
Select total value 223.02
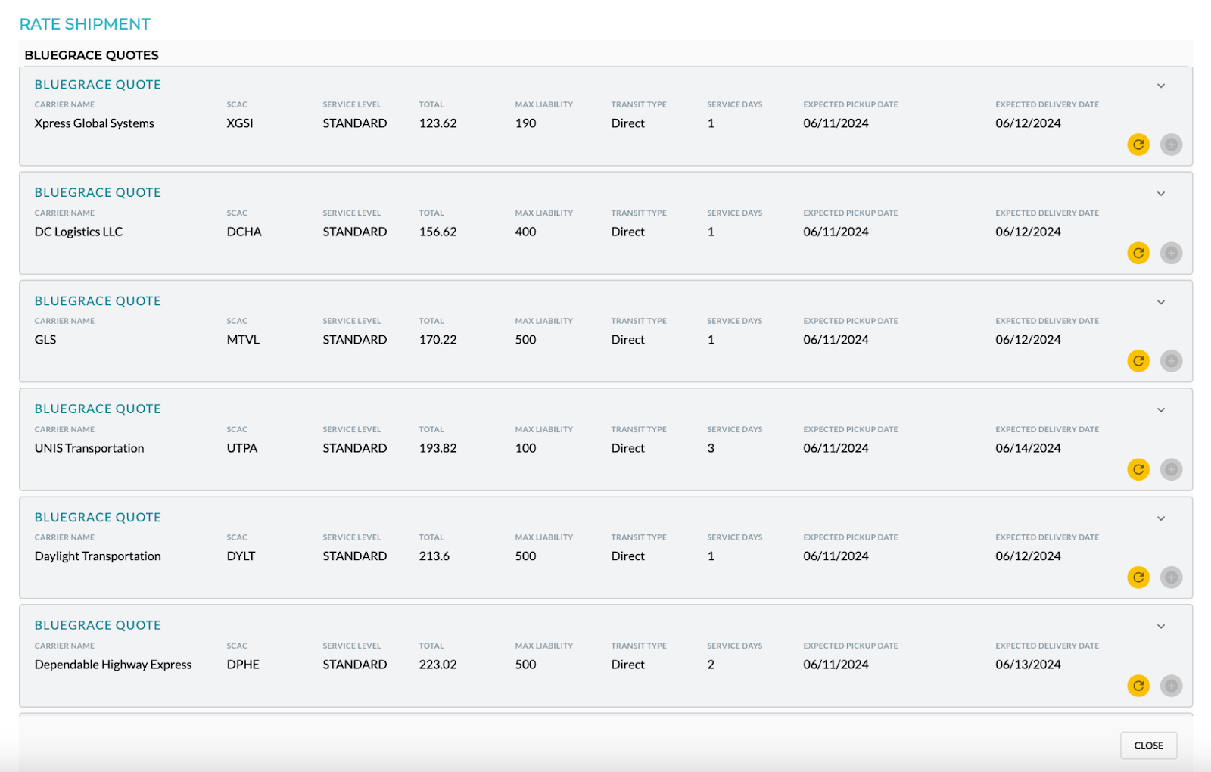pos(438,665)
